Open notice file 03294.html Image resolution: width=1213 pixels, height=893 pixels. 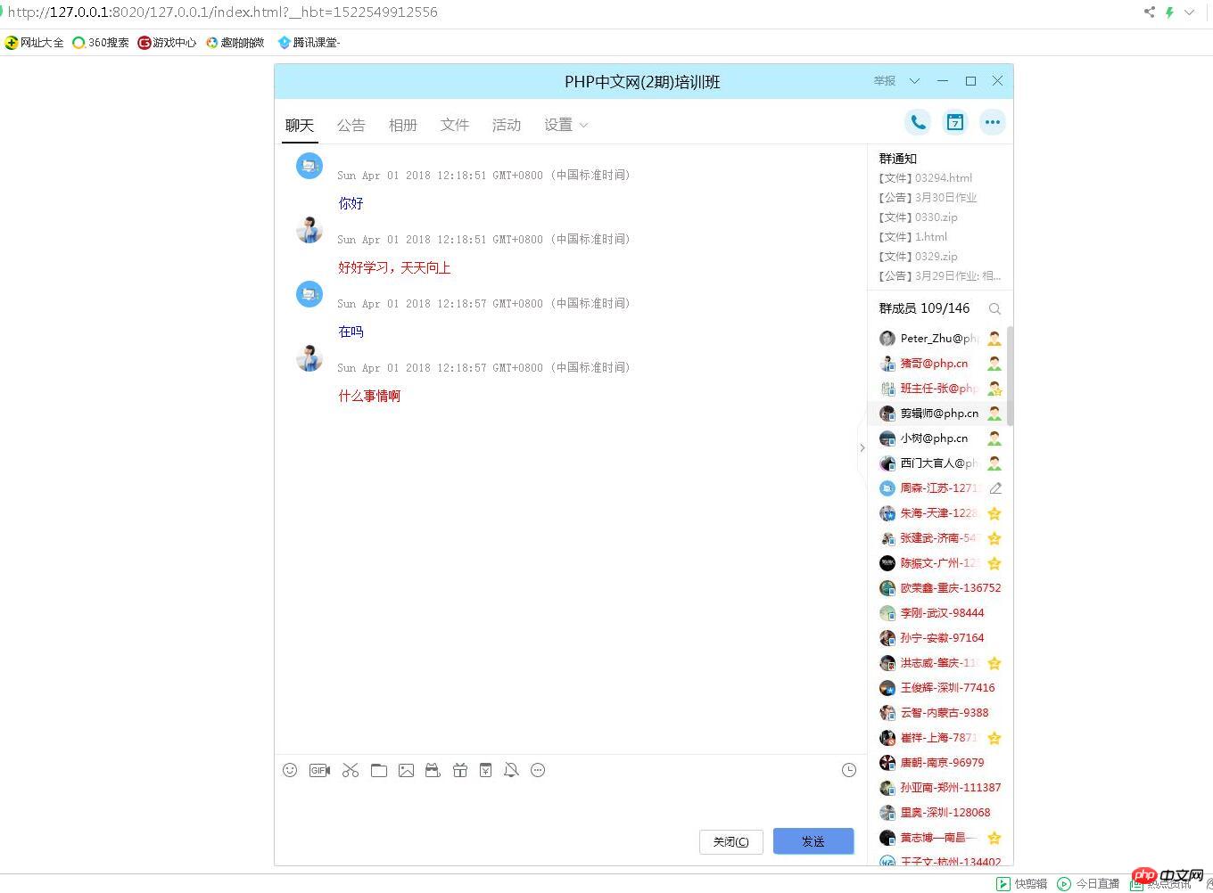[926, 178]
